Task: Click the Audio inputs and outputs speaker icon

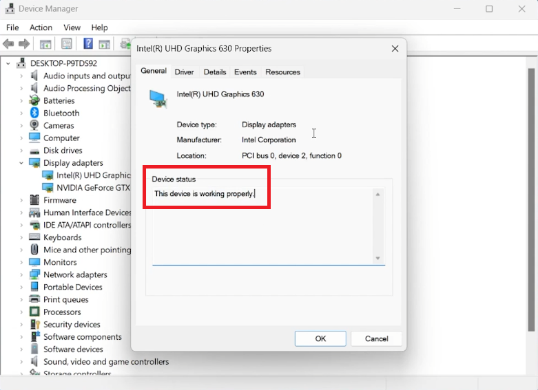Action: (34, 76)
